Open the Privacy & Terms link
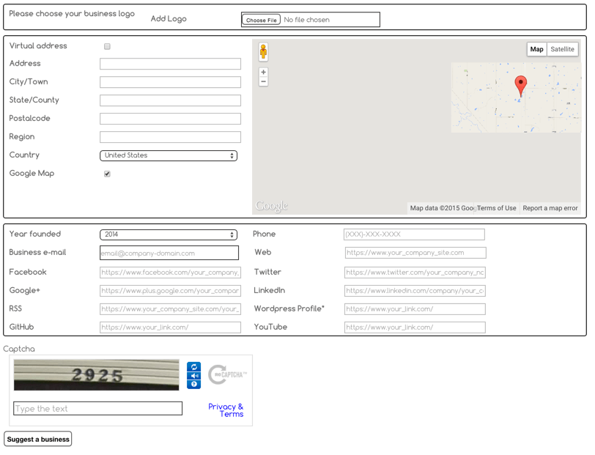The image size is (595, 455). [x=226, y=410]
